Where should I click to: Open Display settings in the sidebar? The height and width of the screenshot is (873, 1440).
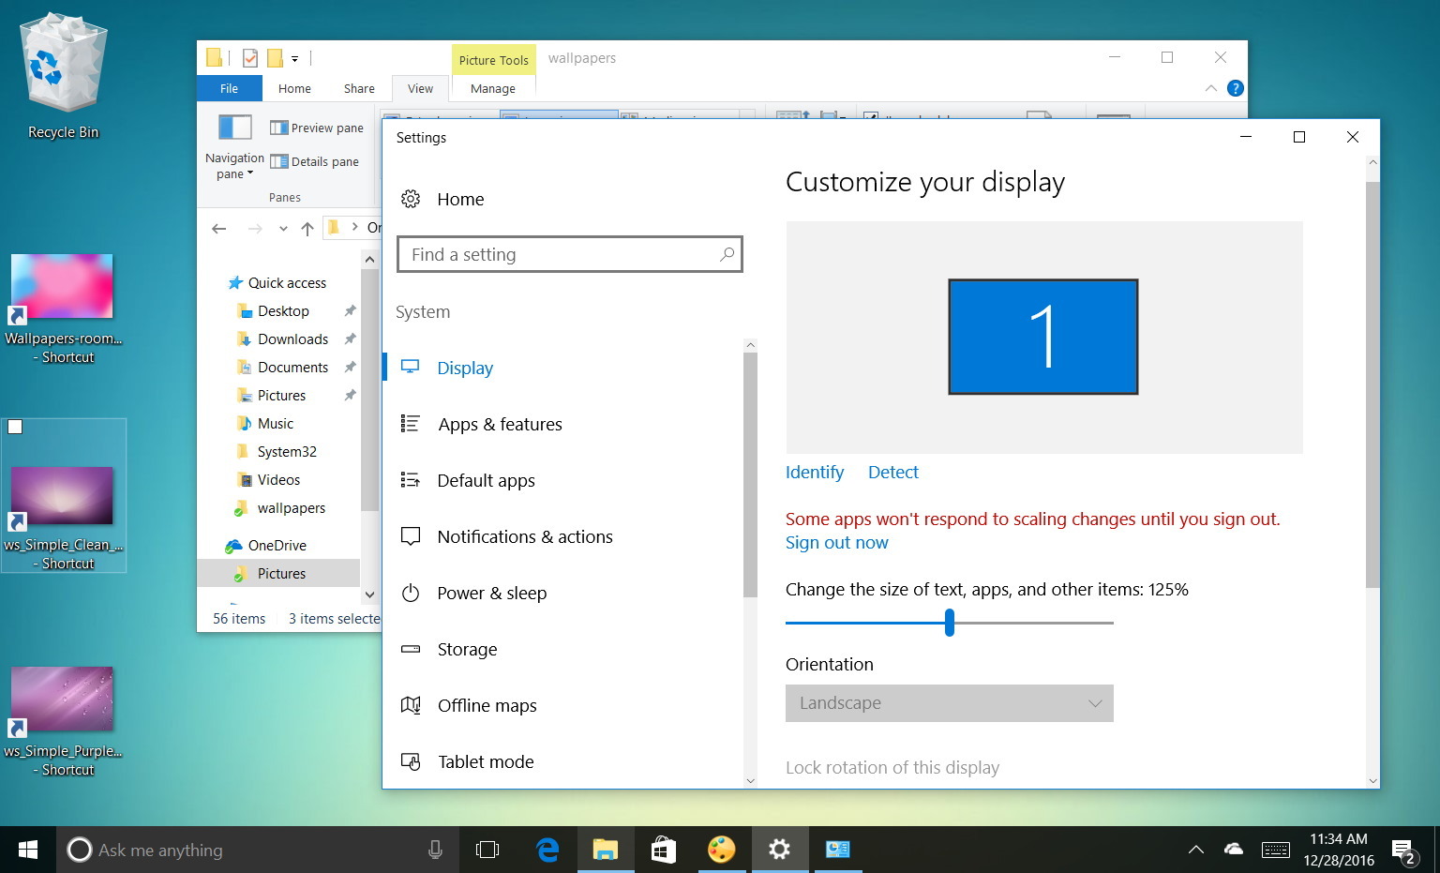click(465, 368)
